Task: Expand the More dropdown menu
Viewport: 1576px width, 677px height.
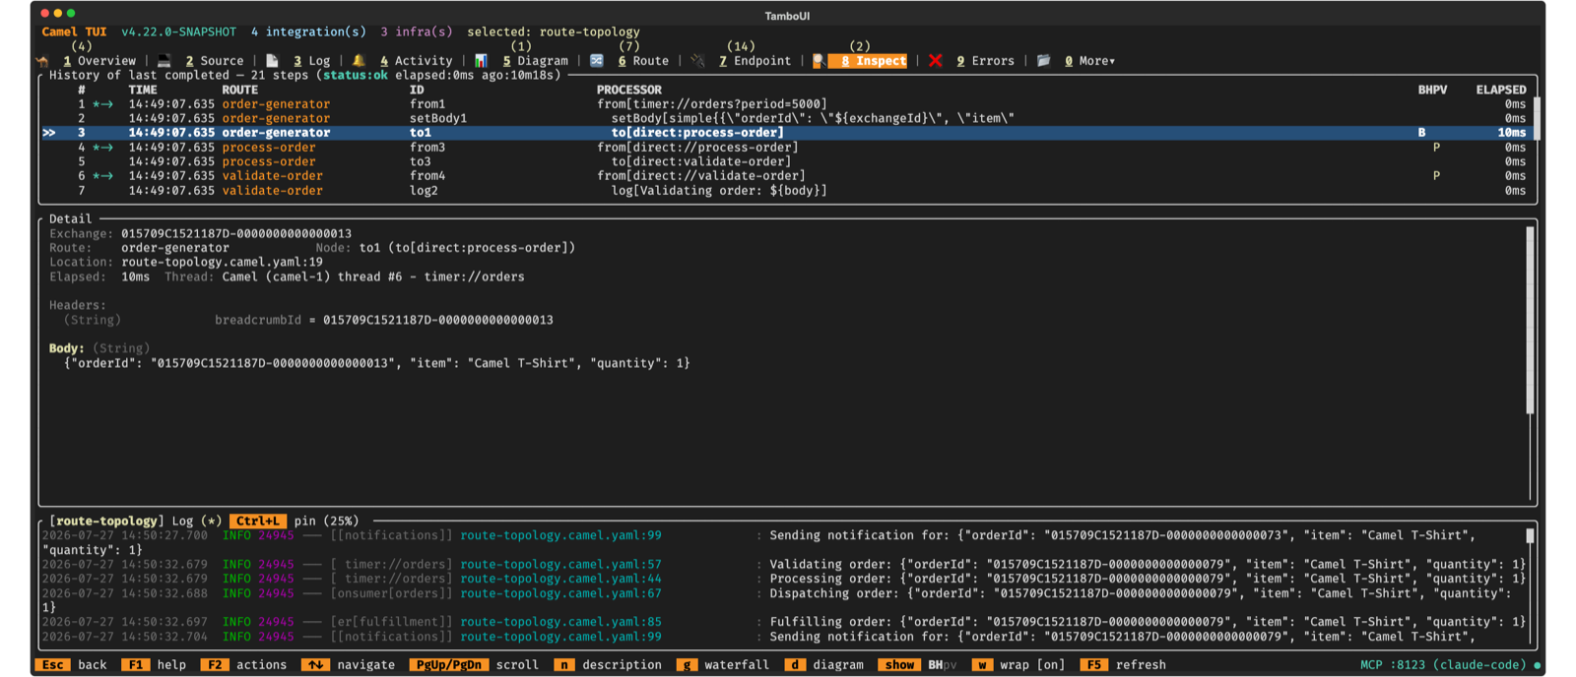Action: click(x=1090, y=61)
